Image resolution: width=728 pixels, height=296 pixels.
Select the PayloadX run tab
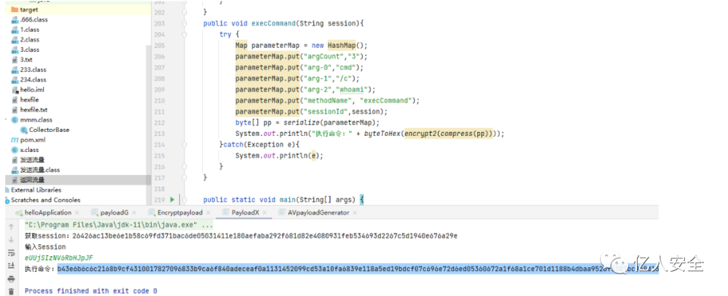tap(245, 213)
